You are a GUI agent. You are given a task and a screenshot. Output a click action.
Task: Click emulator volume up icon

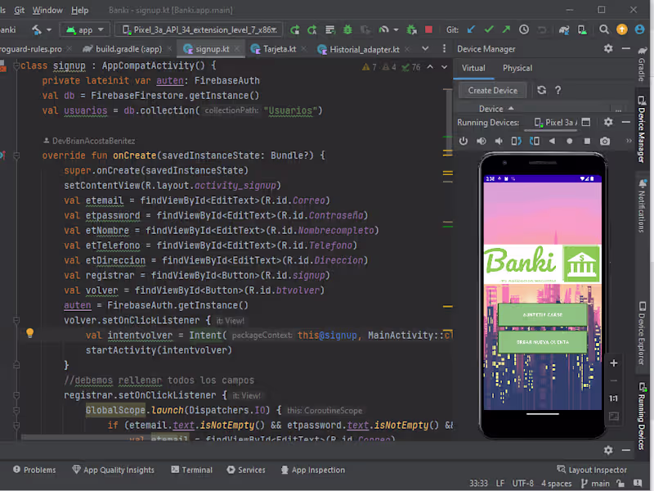(482, 141)
